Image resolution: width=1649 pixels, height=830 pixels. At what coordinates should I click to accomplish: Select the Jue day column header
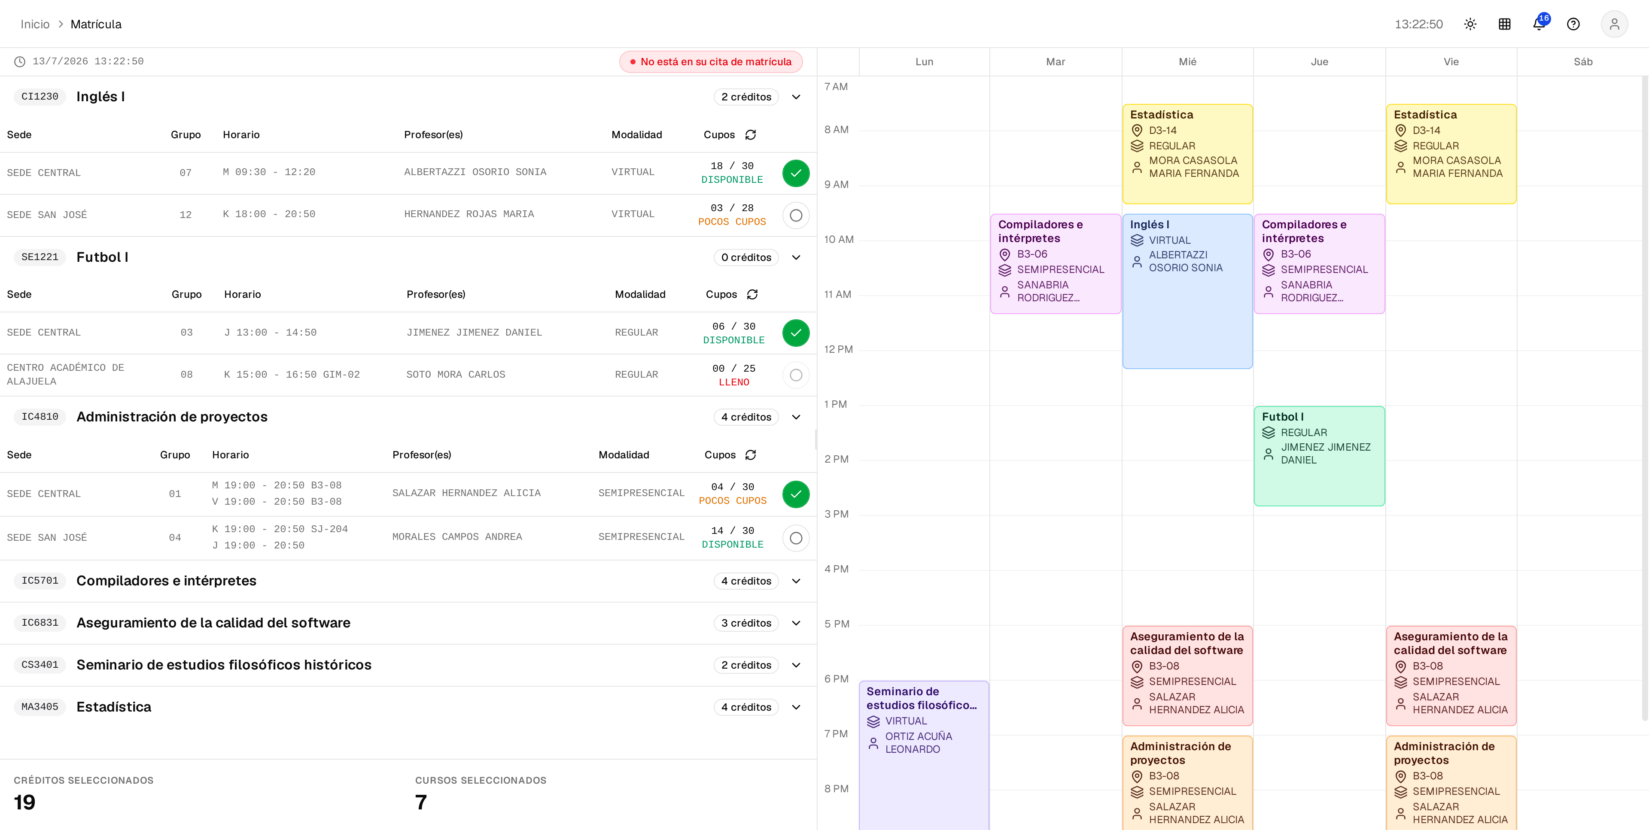pos(1319,62)
